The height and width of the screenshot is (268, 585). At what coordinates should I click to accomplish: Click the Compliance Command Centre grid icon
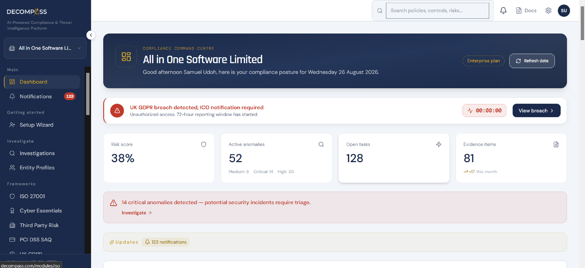point(126,56)
